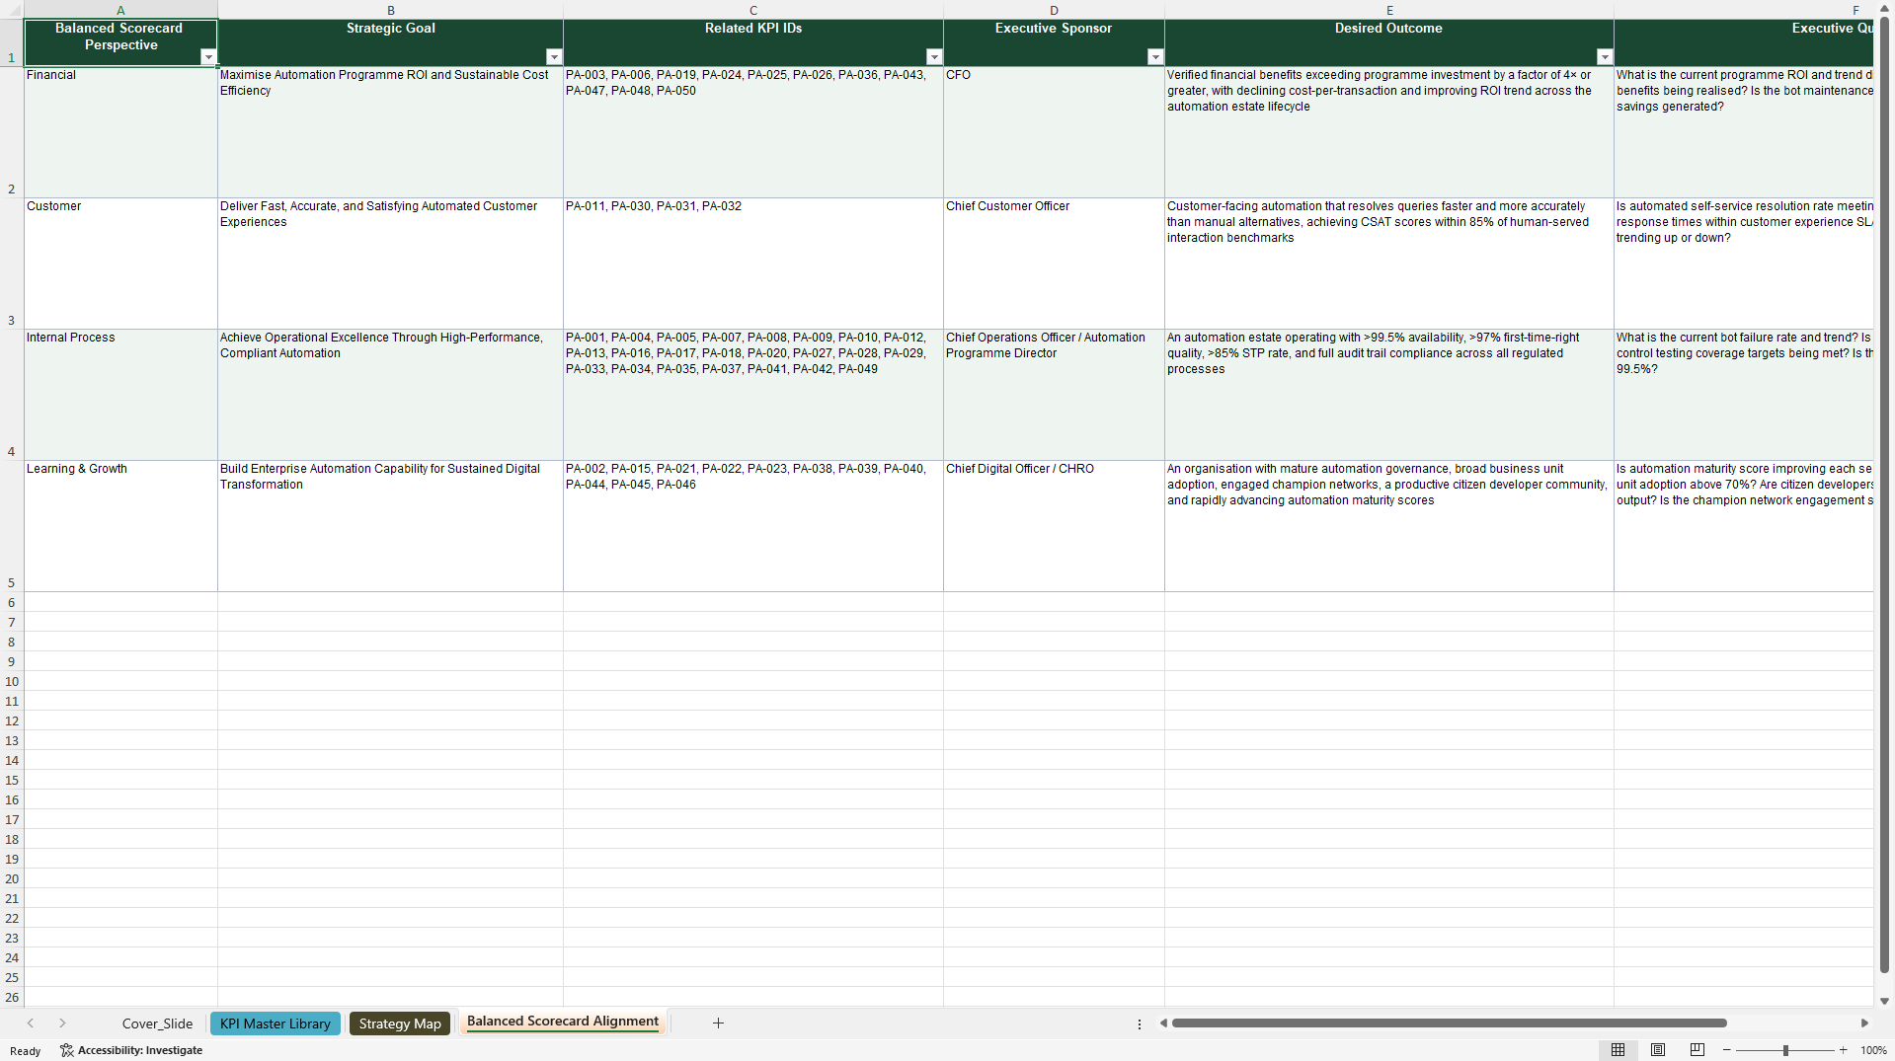
Task: Click the 100% zoom level indicator
Action: [1873, 1050]
